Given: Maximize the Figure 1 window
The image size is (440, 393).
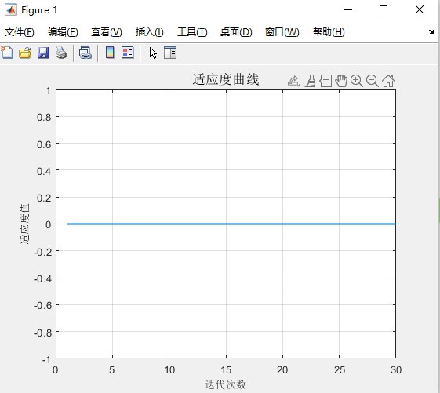Looking at the screenshot, I should (384, 10).
